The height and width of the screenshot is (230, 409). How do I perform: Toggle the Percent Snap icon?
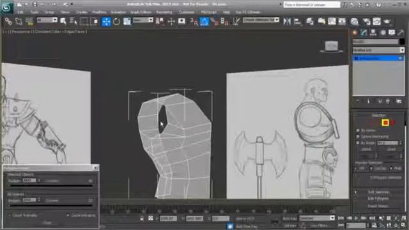(215, 21)
